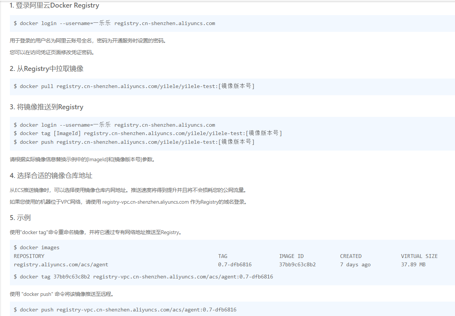Click text '请根据实际镜像信息替换示例中的[ImageId]'

(58, 160)
